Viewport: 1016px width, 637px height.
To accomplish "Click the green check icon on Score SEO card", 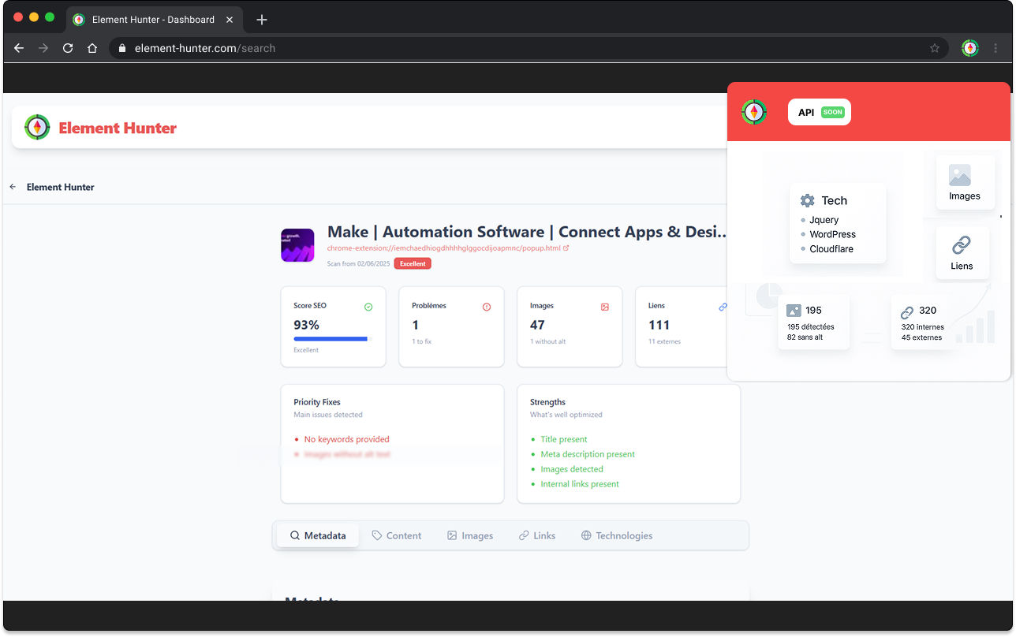I will (368, 307).
